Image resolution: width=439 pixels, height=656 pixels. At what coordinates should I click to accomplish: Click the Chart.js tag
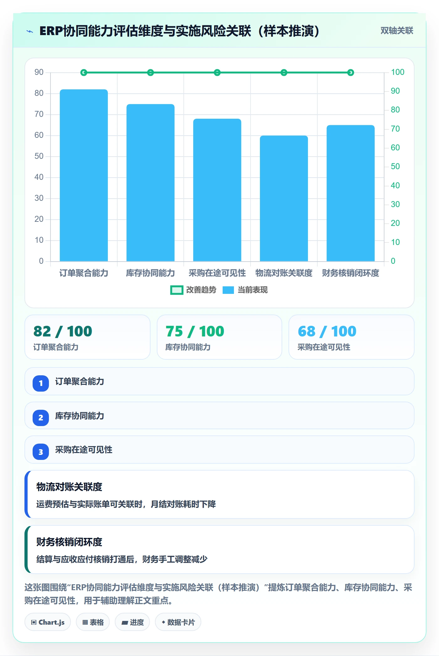tap(48, 622)
